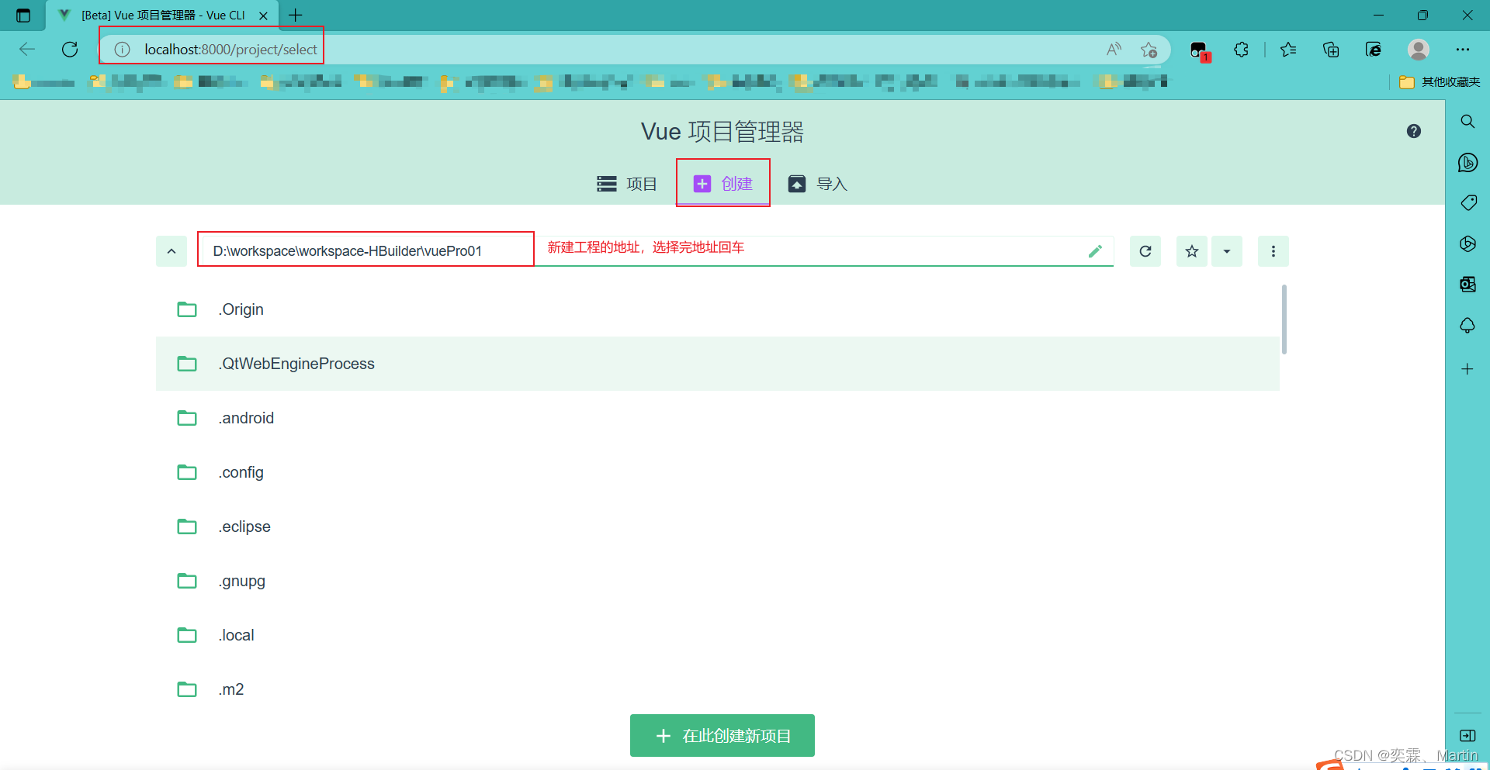Open the .gnupg folder
This screenshot has width=1490, height=770.
pyautogui.click(x=718, y=581)
